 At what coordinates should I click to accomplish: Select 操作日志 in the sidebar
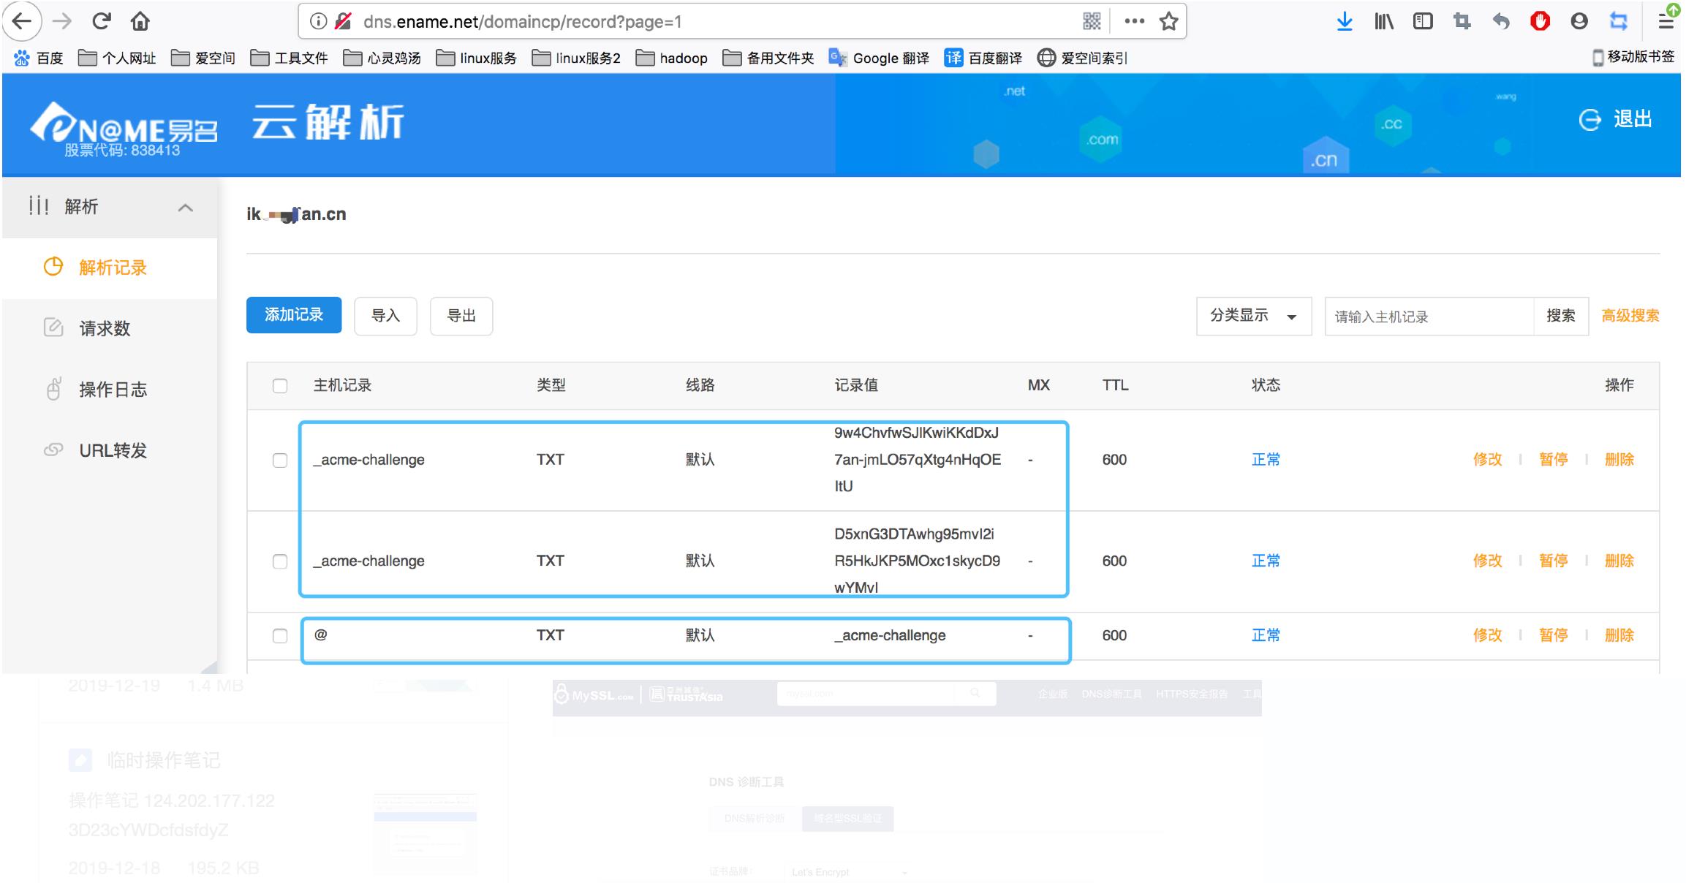(x=110, y=389)
